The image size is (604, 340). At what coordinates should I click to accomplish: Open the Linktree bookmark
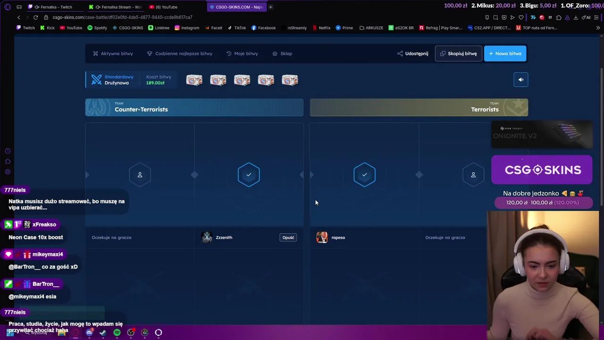(159, 28)
